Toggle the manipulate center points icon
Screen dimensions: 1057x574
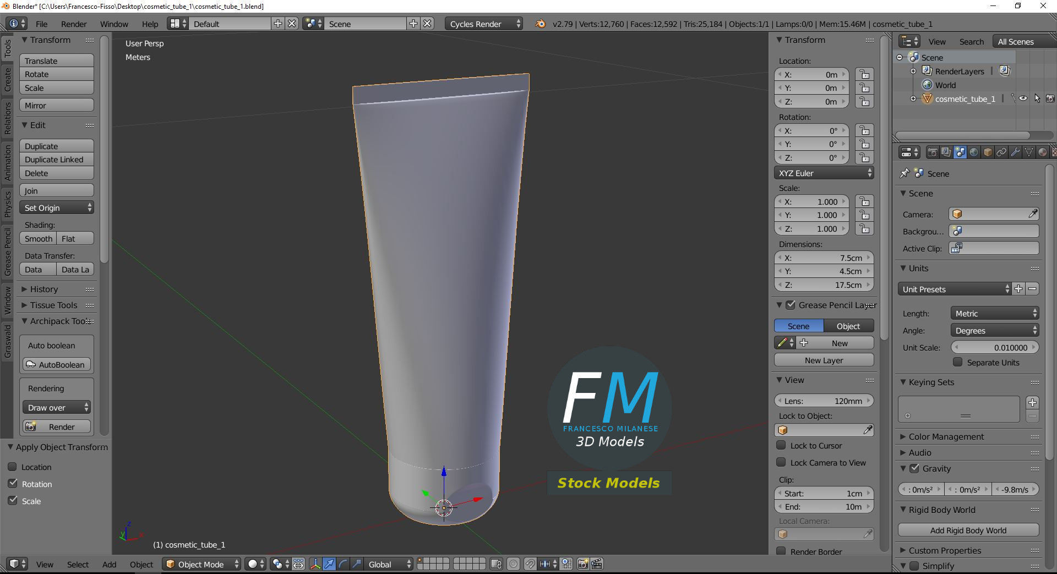click(298, 564)
